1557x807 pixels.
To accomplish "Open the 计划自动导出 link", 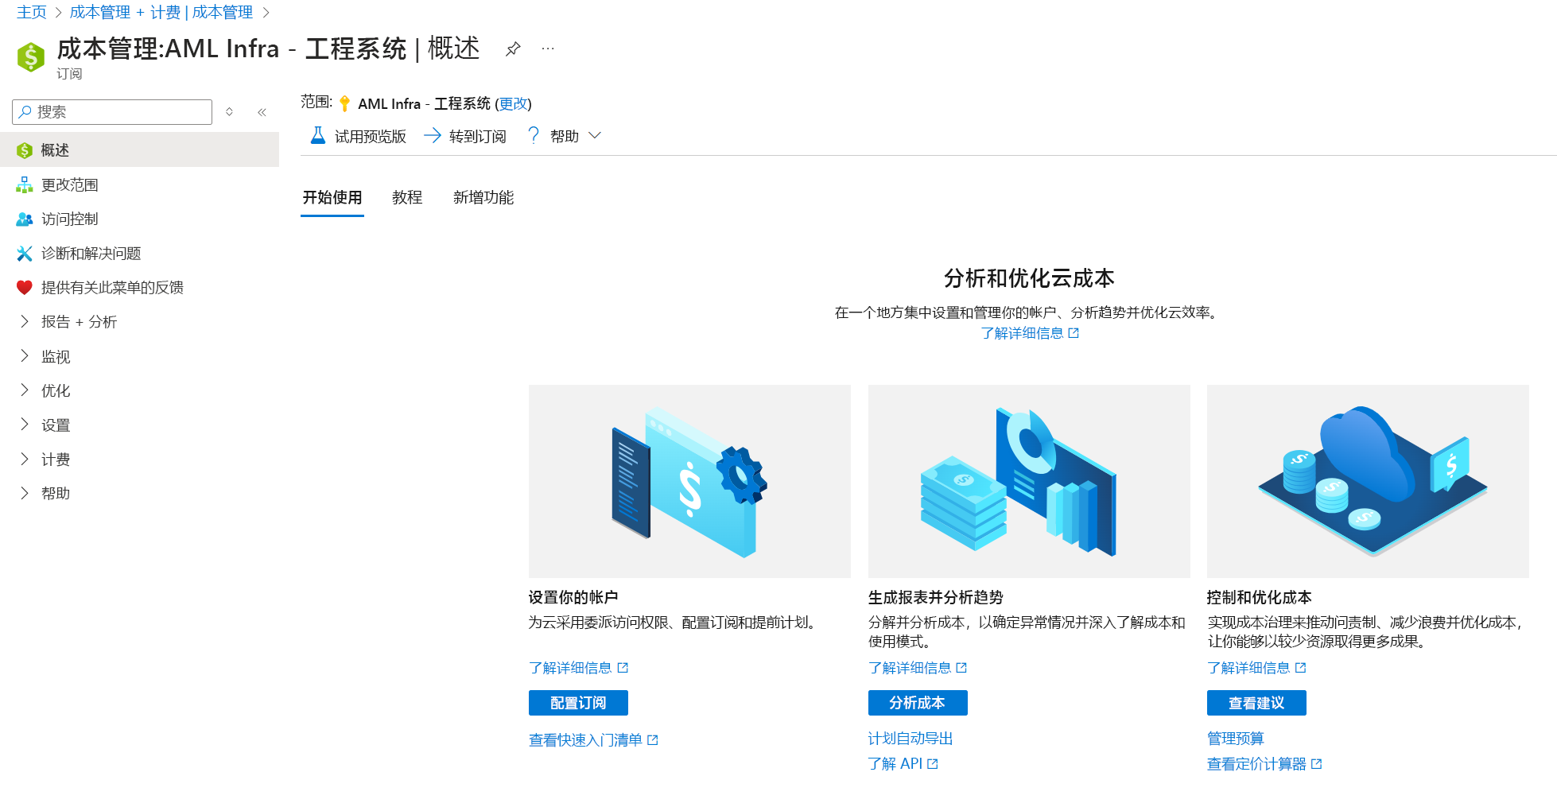I will (x=911, y=739).
